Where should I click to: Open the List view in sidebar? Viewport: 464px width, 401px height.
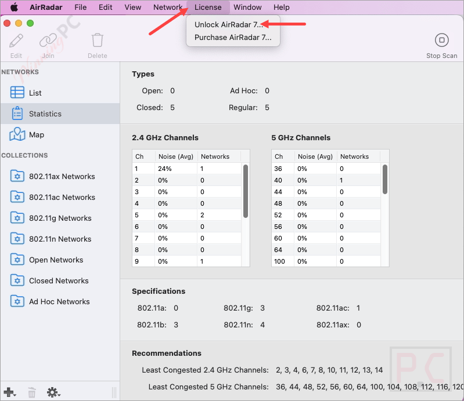[60, 93]
